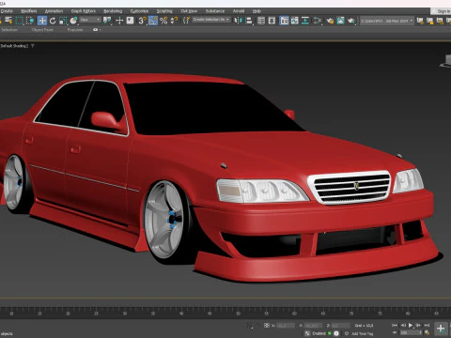Click the viewport filter funnel icon
Screen dimensions: 451x338
pyautogui.click(x=33, y=46)
